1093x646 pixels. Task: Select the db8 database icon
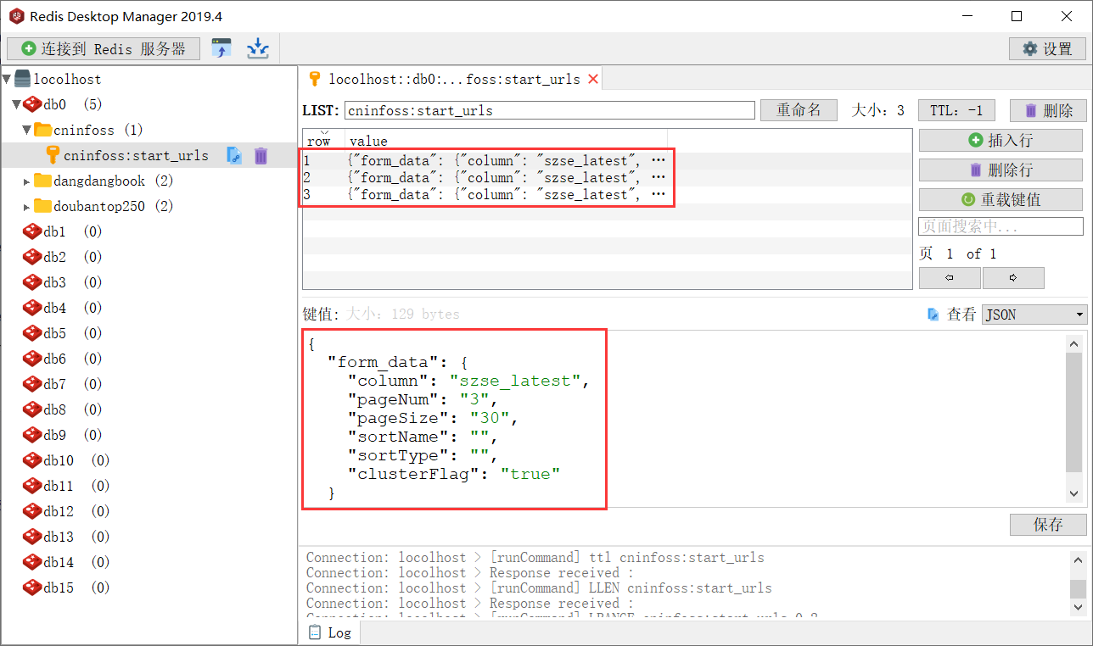coord(32,409)
